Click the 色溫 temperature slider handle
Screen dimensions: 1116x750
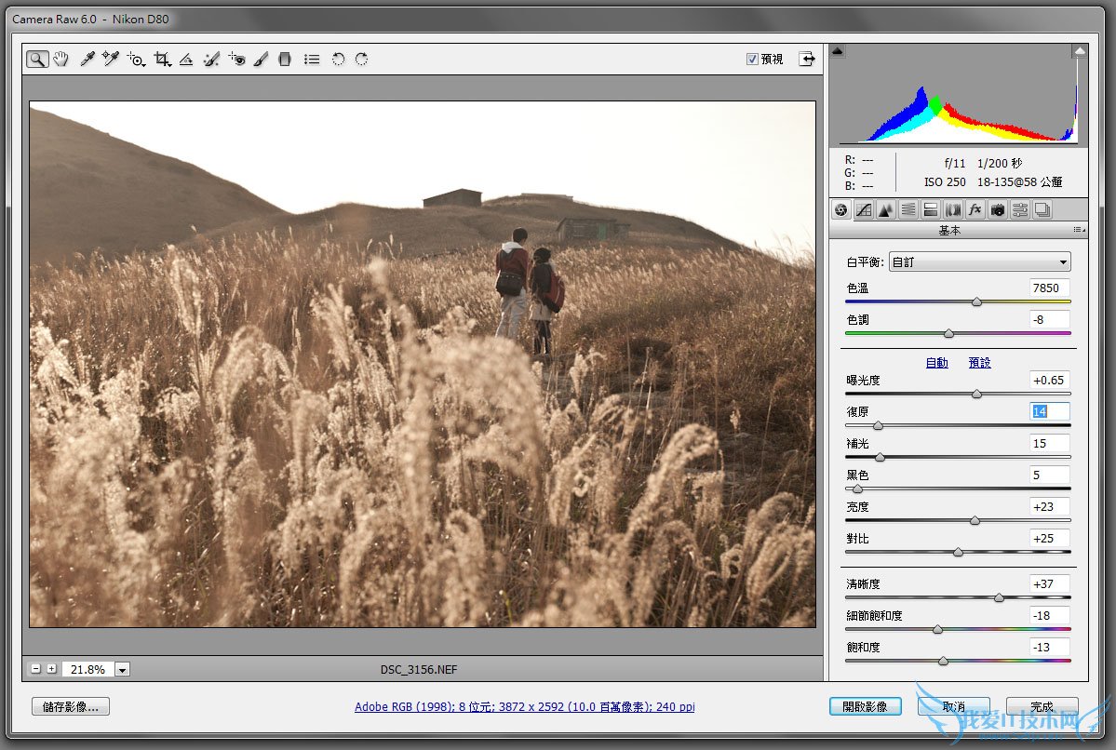click(x=976, y=301)
